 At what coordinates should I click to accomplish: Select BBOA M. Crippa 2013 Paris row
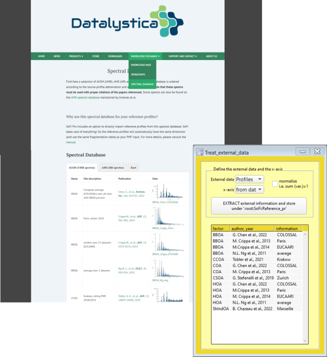[x=257, y=241]
